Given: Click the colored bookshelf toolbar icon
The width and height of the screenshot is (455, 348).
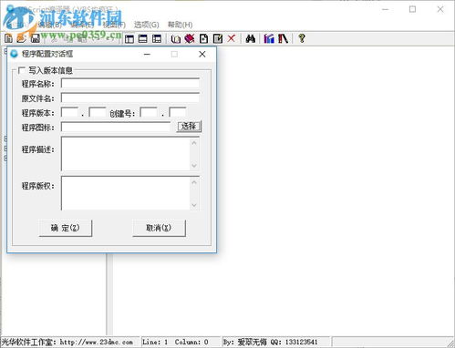Looking at the screenshot, I should [269, 38].
